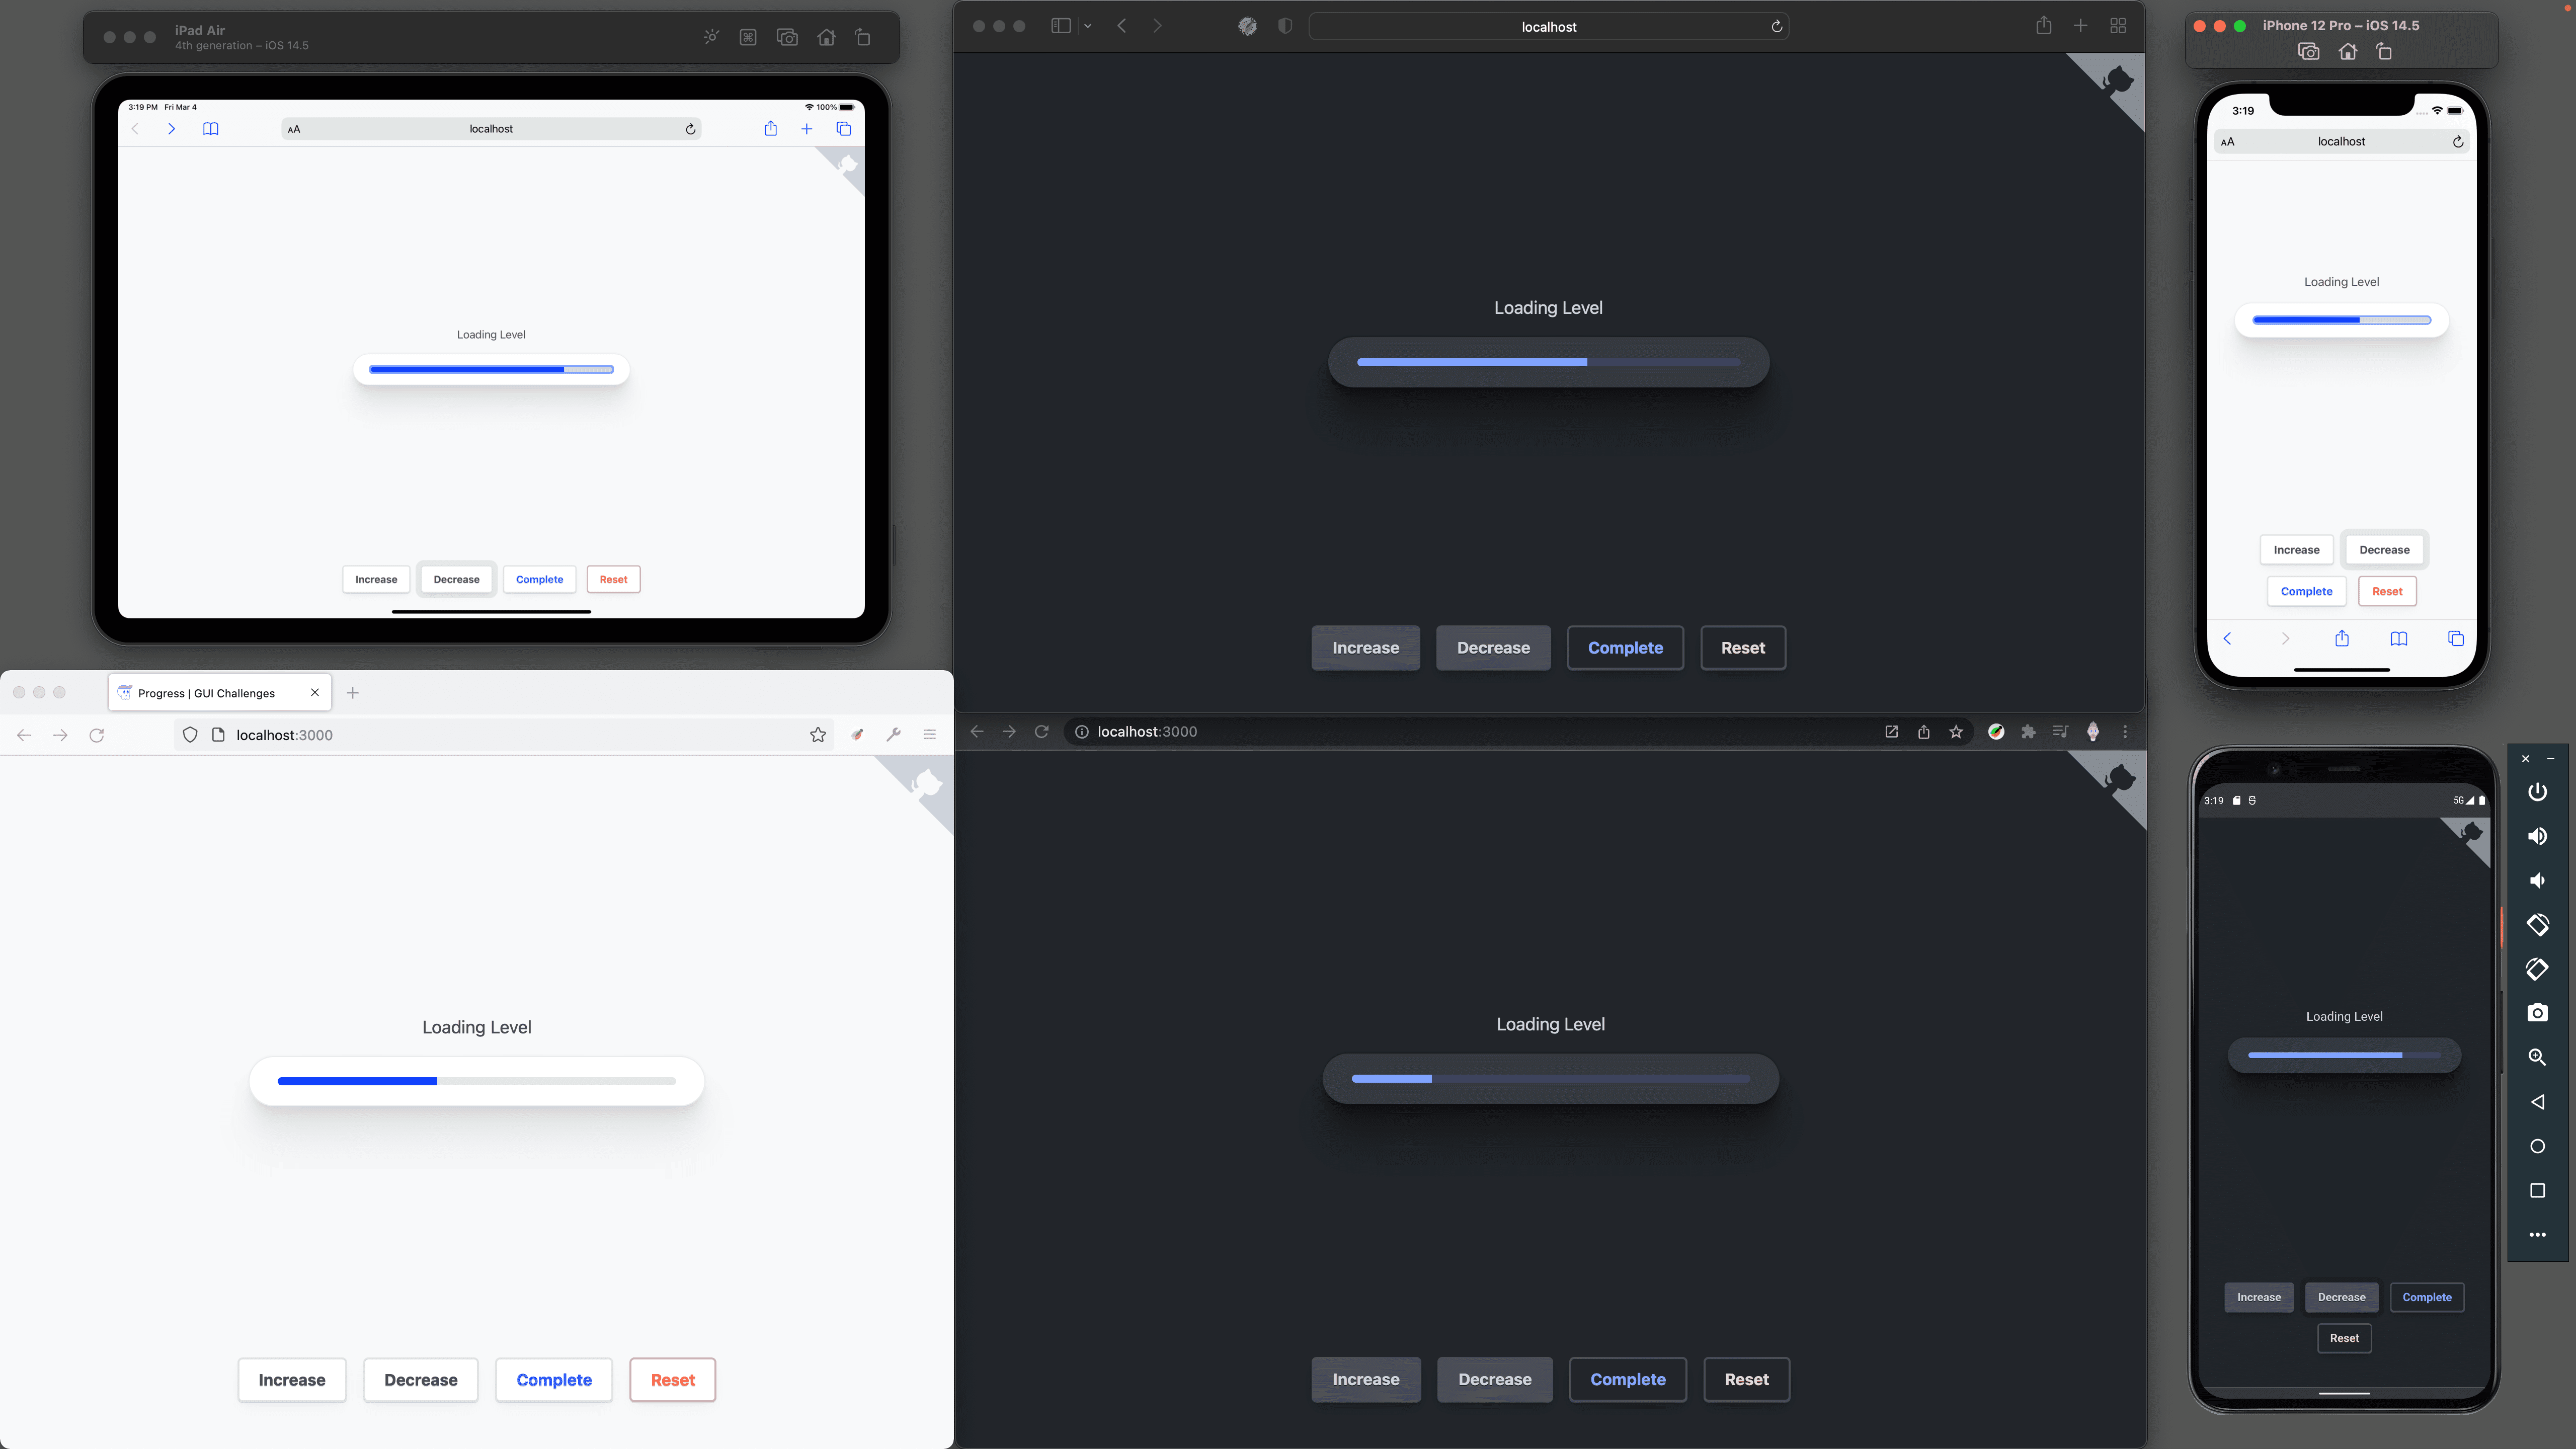Expand the address bar dropdown in Chrome
The height and width of the screenshot is (1449, 2576).
point(1147,731)
